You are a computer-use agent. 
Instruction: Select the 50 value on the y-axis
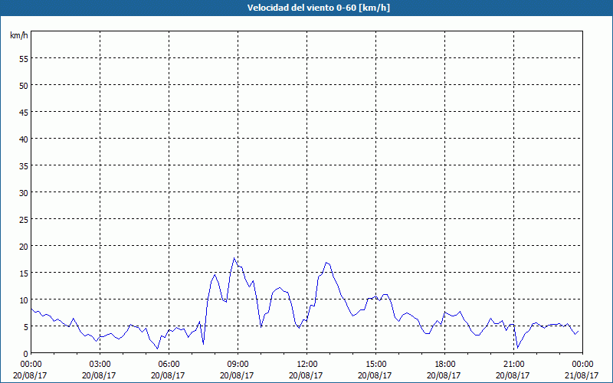click(x=24, y=86)
